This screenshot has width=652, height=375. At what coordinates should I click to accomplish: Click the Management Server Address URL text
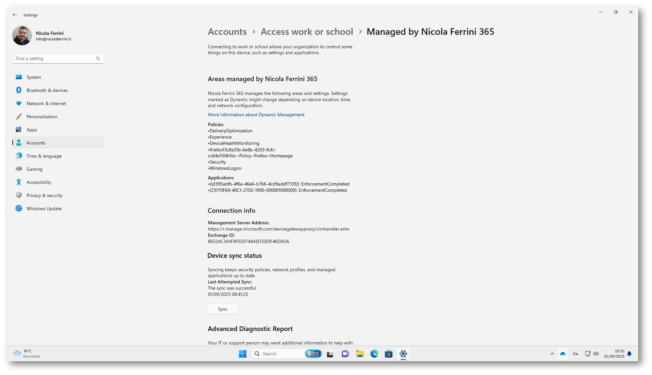pos(278,229)
